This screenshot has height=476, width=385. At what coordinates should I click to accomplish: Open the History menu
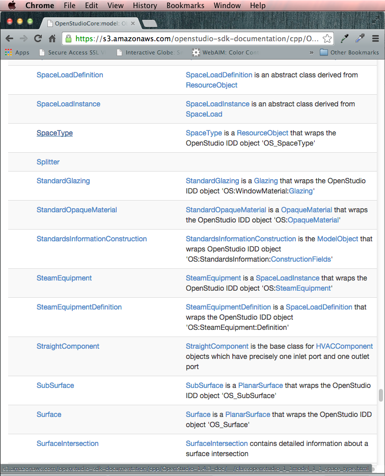pos(145,6)
